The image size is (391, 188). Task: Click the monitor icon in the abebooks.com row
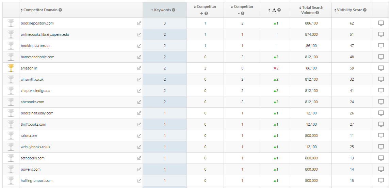(x=381, y=102)
